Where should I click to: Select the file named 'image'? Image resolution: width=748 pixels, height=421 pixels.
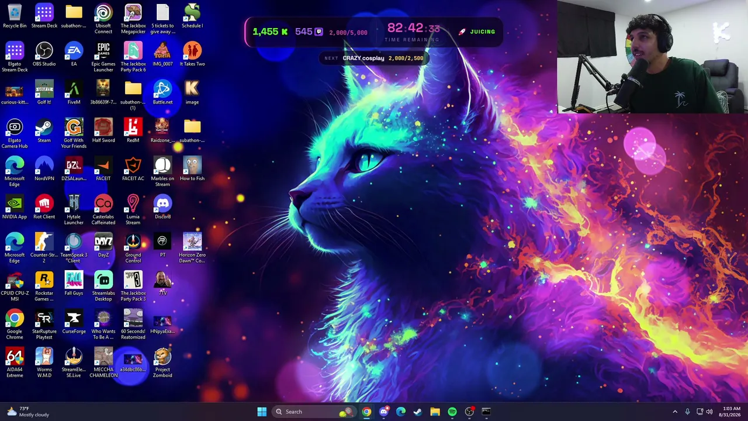pyautogui.click(x=192, y=92)
